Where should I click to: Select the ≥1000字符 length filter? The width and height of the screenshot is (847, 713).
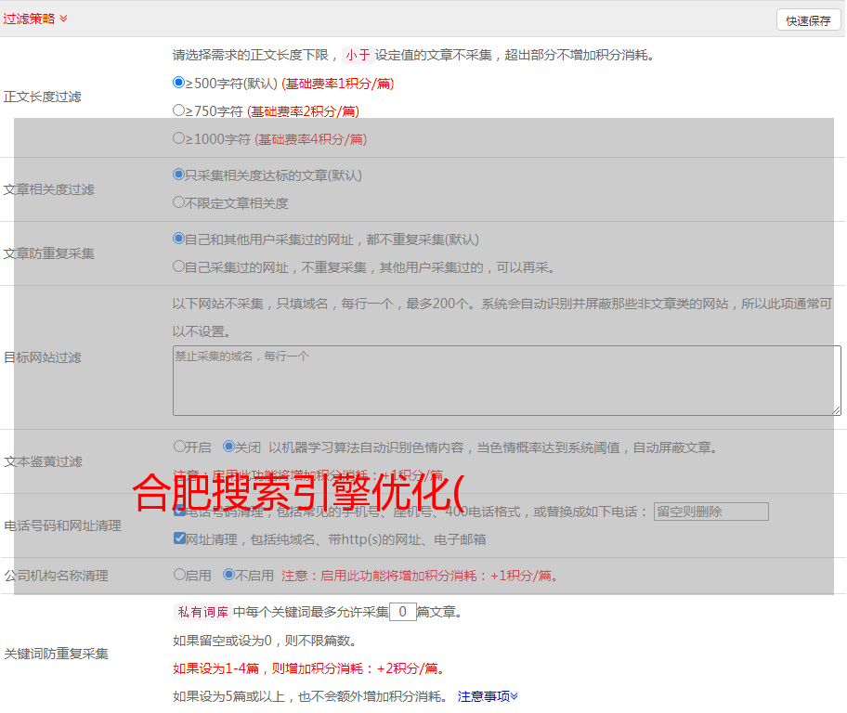click(x=179, y=138)
